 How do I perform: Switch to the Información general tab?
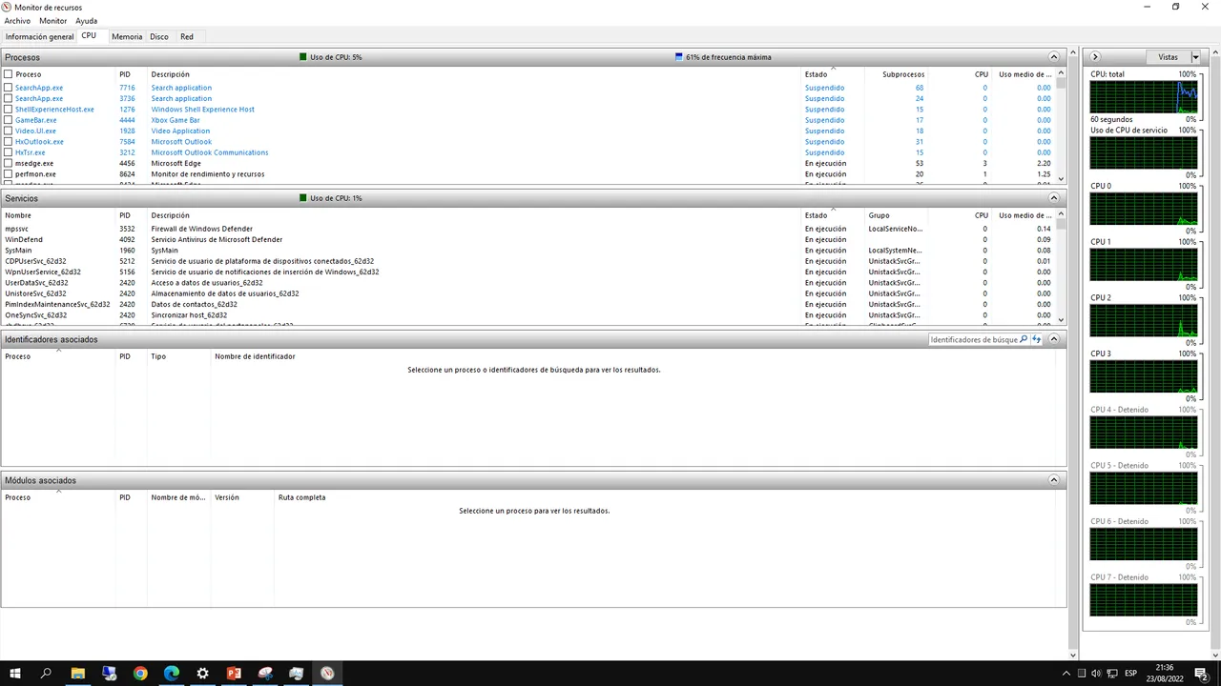point(39,37)
